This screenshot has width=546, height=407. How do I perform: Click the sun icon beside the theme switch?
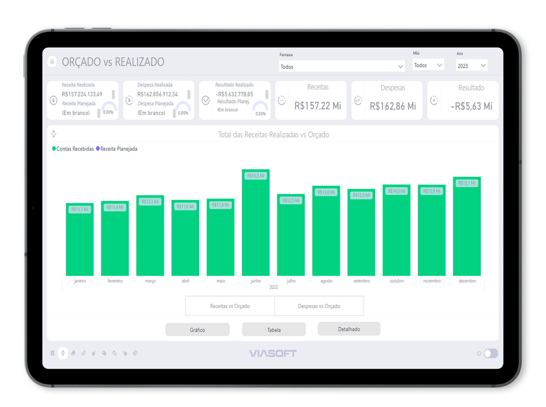coord(479,354)
